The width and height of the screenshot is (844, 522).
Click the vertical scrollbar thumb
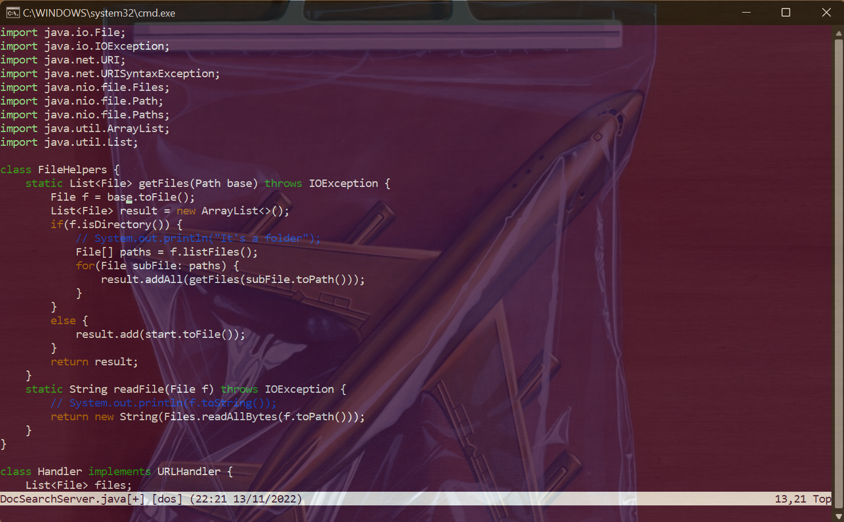click(x=838, y=269)
